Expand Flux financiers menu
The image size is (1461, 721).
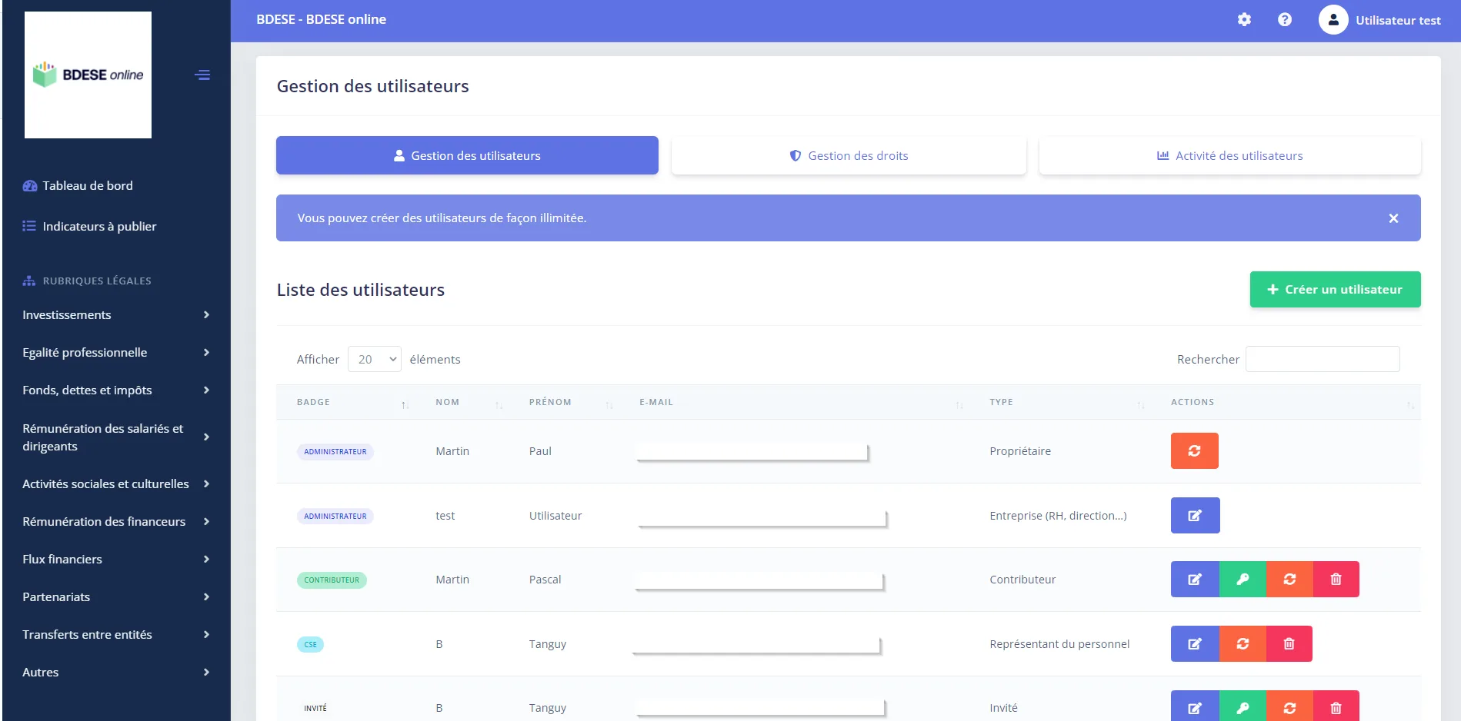[x=115, y=560]
